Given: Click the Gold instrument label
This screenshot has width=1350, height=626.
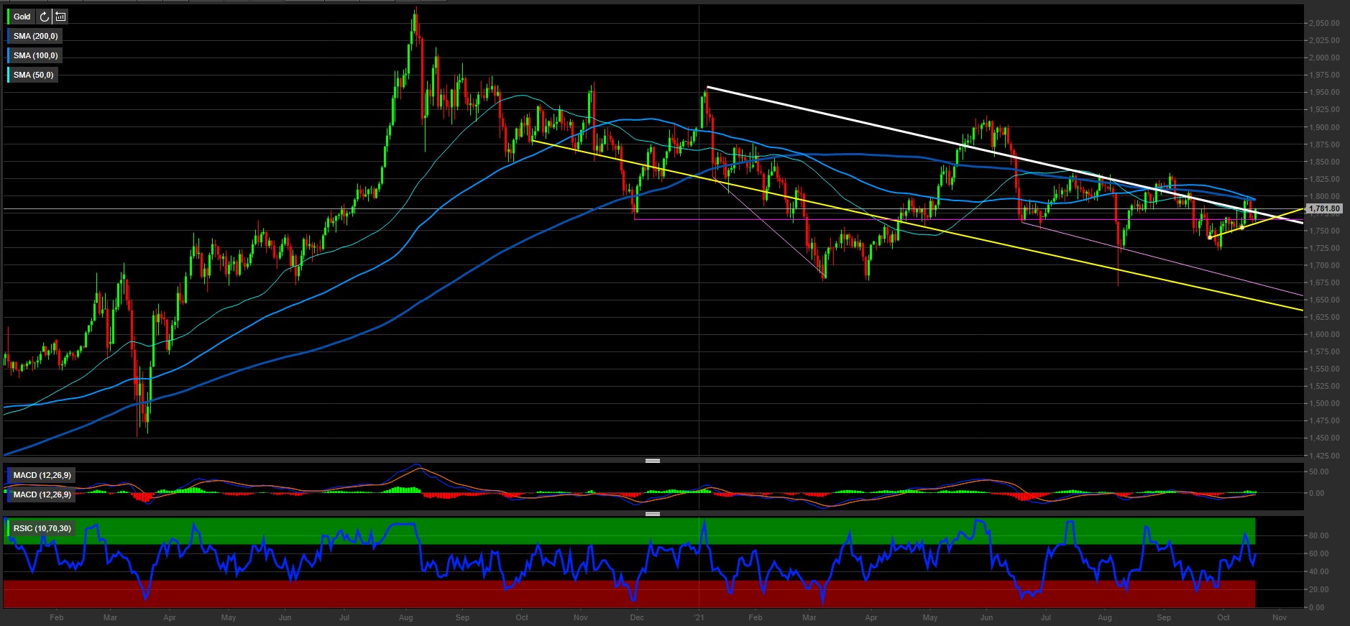Looking at the screenshot, I should pyautogui.click(x=22, y=17).
